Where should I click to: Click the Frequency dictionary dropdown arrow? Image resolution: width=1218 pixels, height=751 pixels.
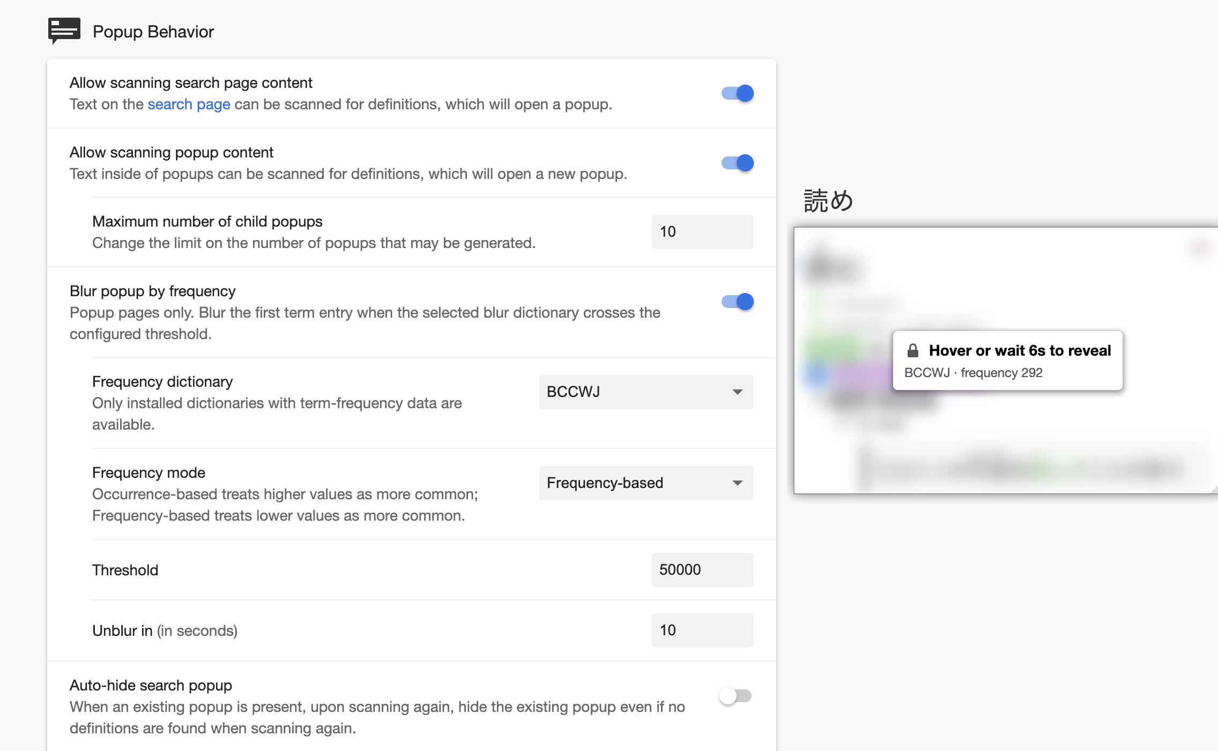[737, 392]
